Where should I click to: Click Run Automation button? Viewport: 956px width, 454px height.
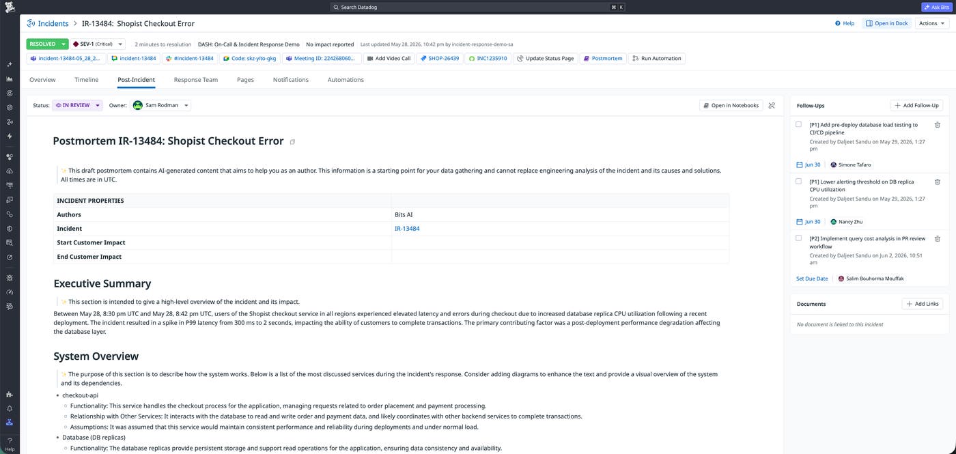(656, 59)
